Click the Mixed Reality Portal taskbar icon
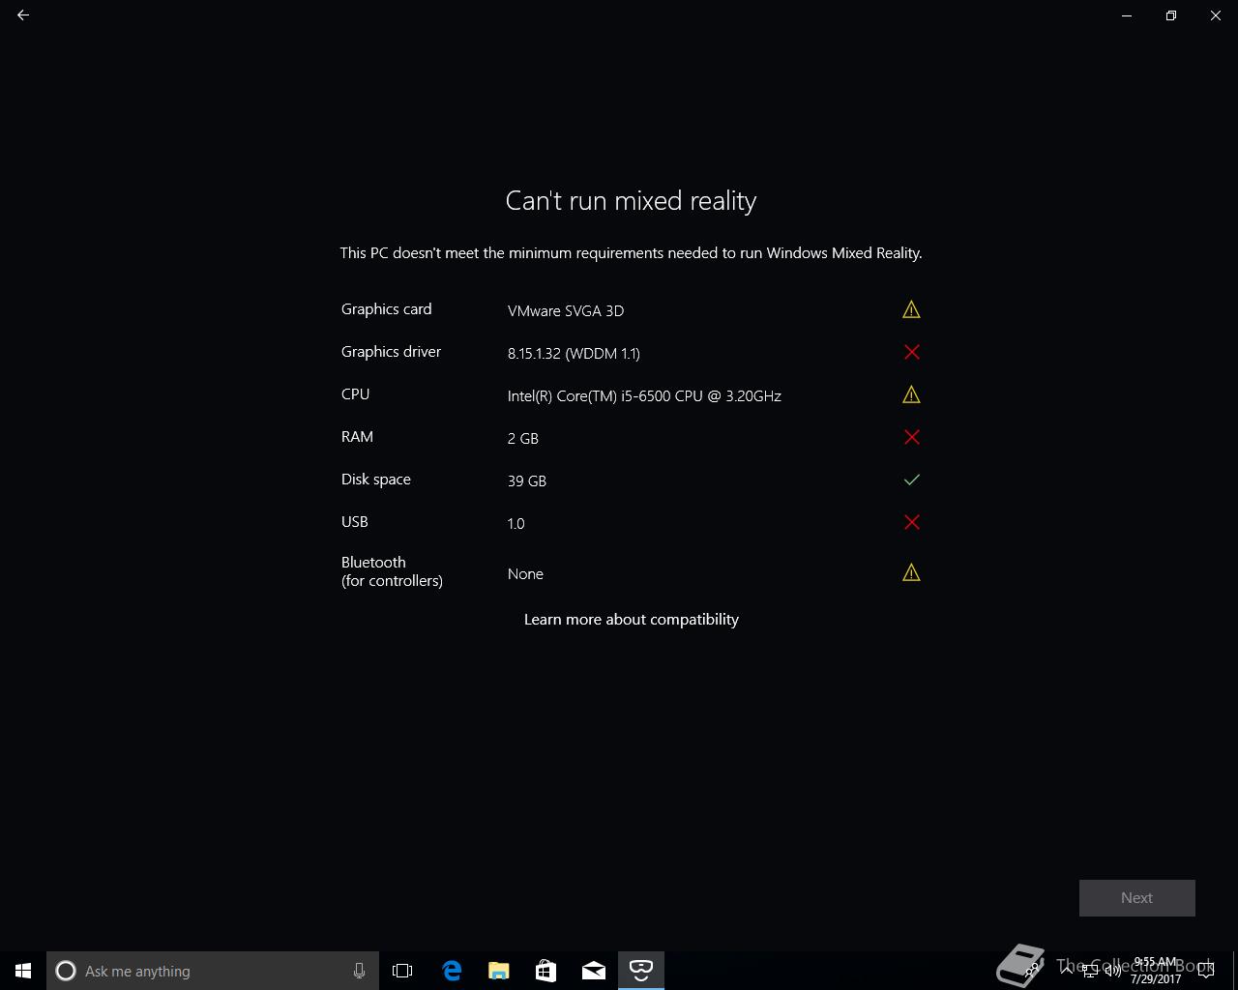 [641, 971]
